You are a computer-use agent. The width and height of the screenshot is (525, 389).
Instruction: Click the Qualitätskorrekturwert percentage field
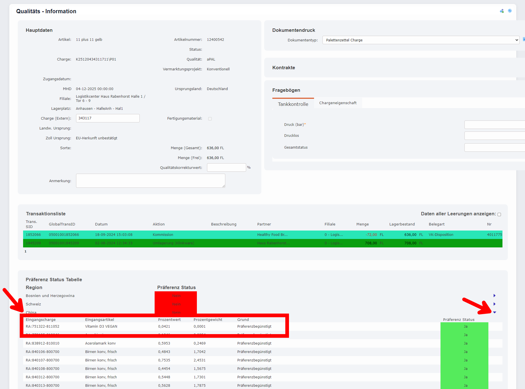(226, 167)
